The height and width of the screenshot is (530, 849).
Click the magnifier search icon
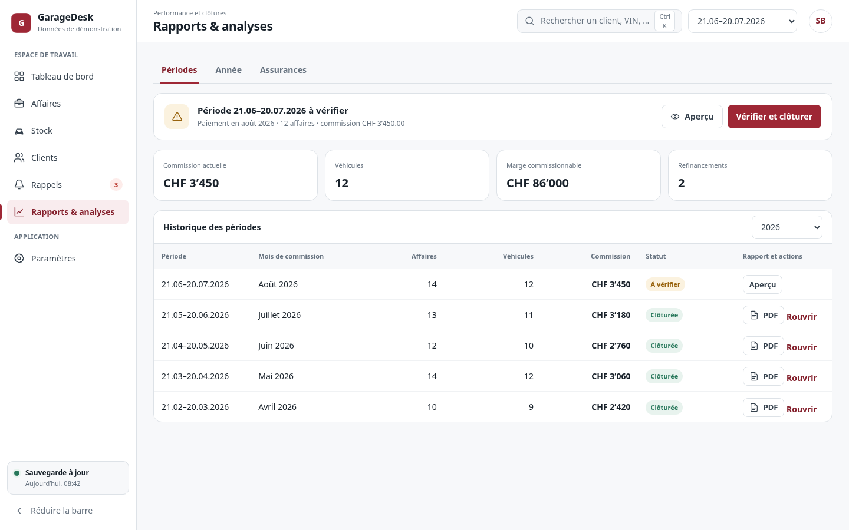pos(529,21)
